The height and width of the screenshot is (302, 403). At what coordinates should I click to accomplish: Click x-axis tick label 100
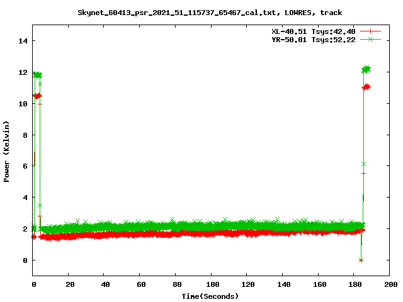(x=213, y=284)
